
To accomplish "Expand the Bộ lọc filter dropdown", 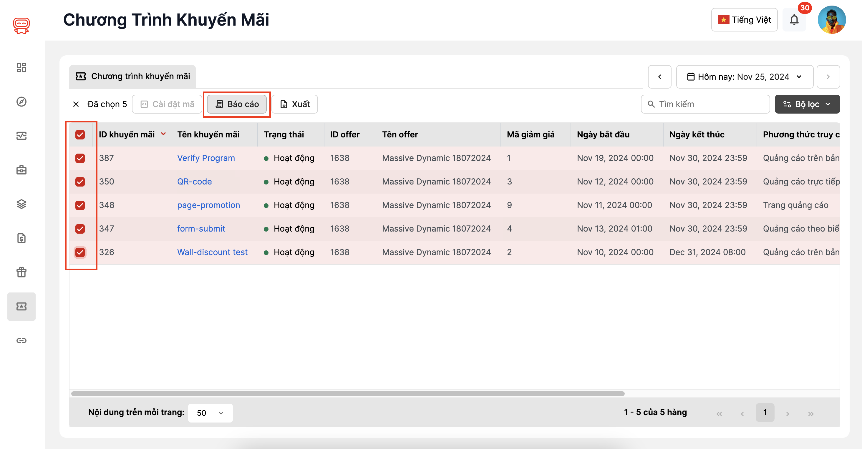I will [807, 104].
